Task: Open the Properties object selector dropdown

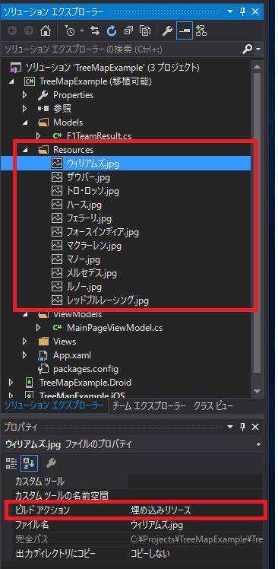Action: coord(258,444)
